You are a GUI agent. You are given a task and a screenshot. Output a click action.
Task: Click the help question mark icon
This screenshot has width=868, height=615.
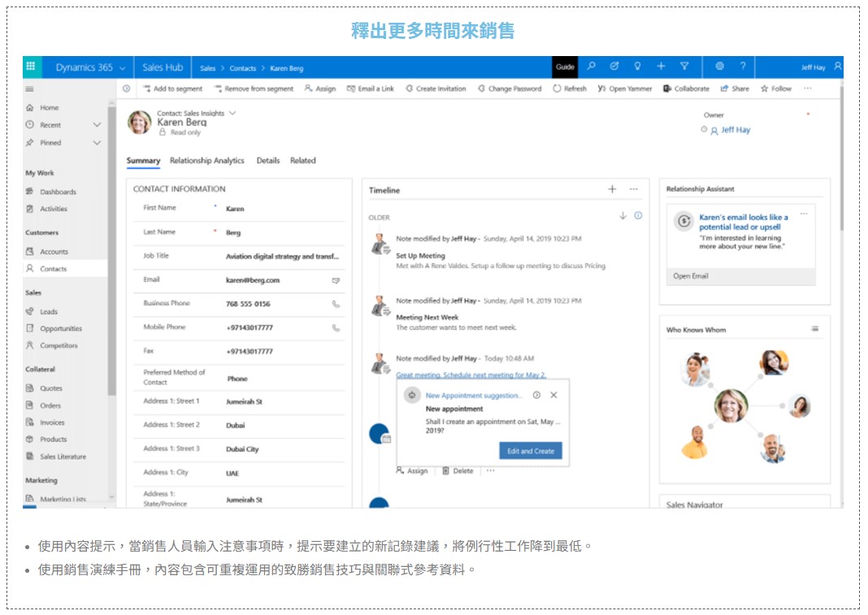pyautogui.click(x=743, y=67)
